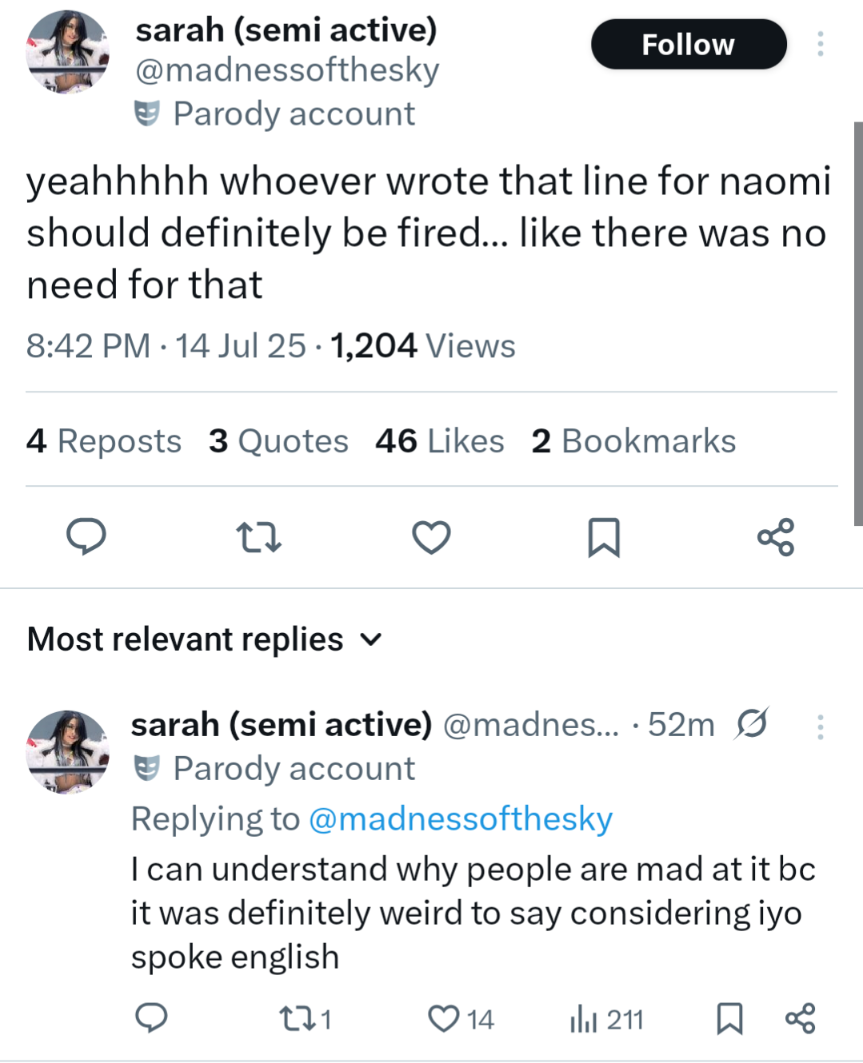Share the main post
Screen dimensions: 863x1063
775,537
